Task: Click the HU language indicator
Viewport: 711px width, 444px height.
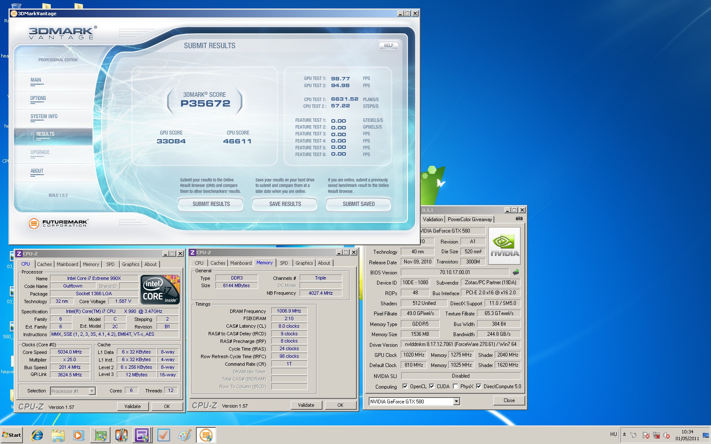Action: pos(613,434)
